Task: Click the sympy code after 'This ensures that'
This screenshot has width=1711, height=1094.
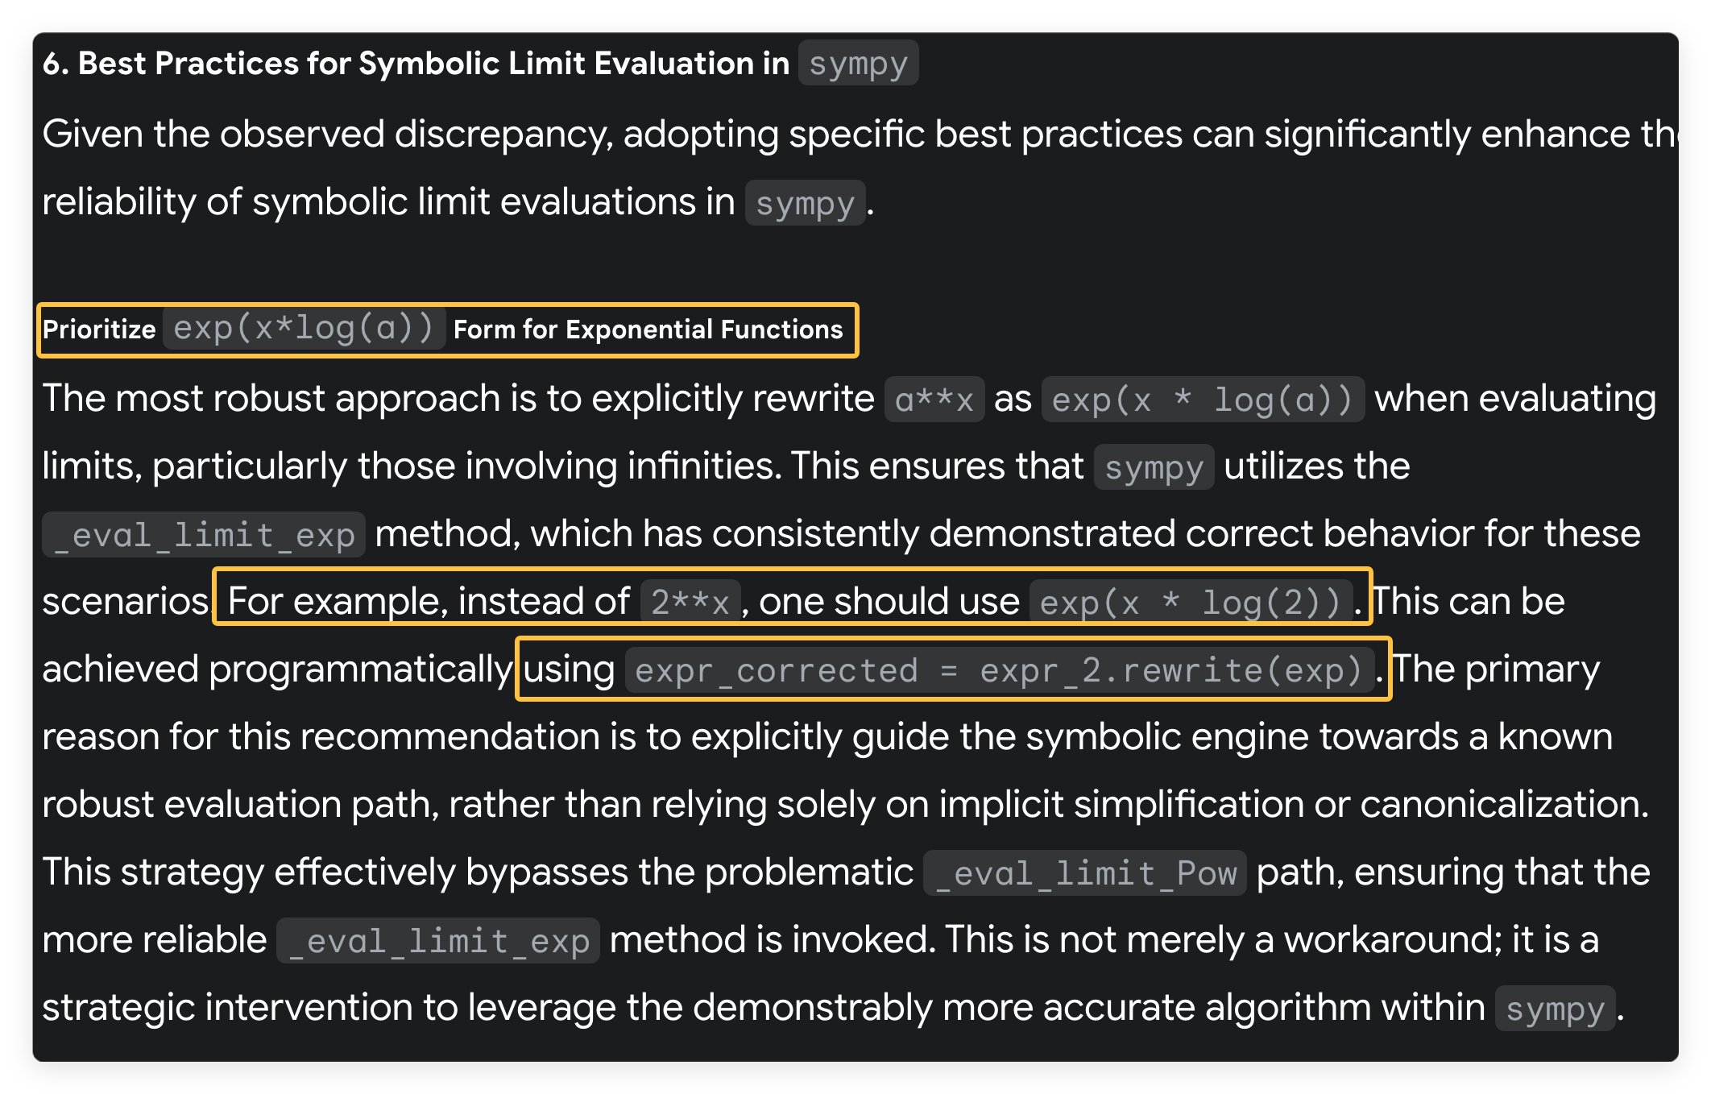Action: pyautogui.click(x=1154, y=467)
